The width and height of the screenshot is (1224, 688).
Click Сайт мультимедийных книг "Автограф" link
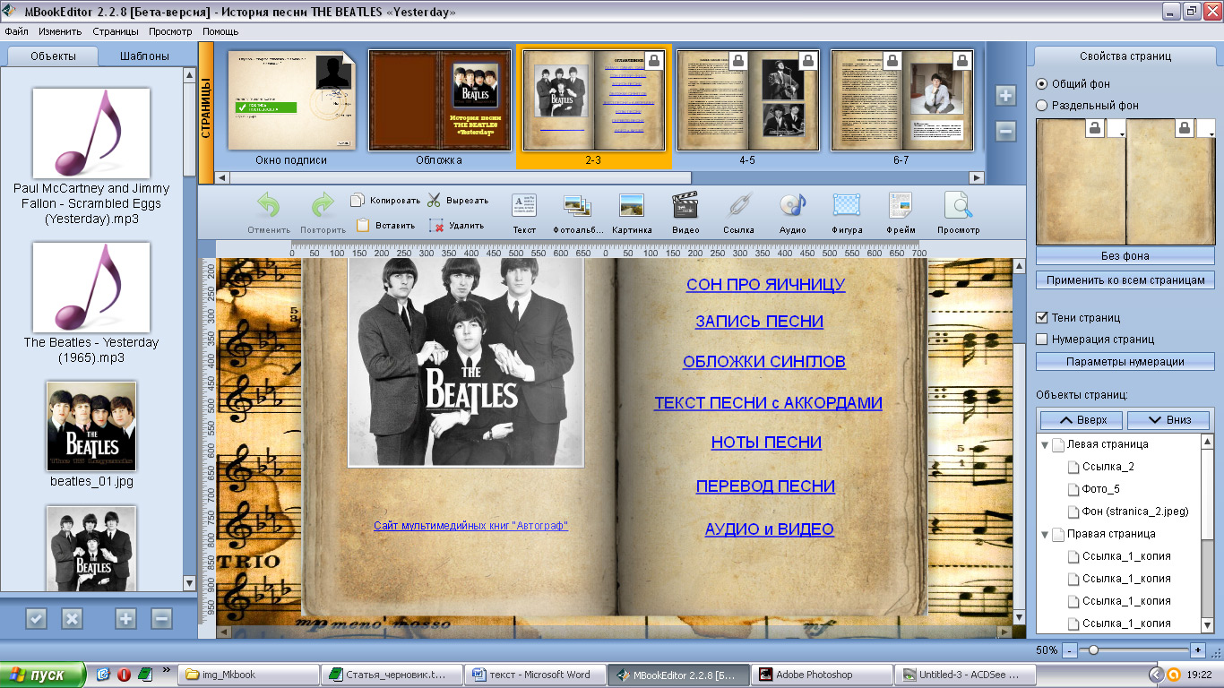470,526
